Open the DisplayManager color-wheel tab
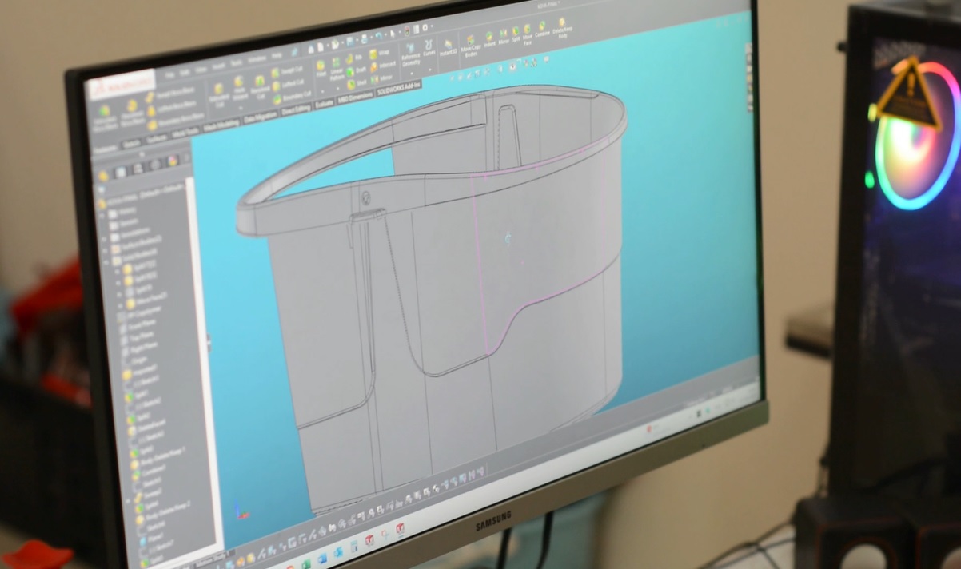This screenshot has width=961, height=569. pyautogui.click(x=173, y=161)
